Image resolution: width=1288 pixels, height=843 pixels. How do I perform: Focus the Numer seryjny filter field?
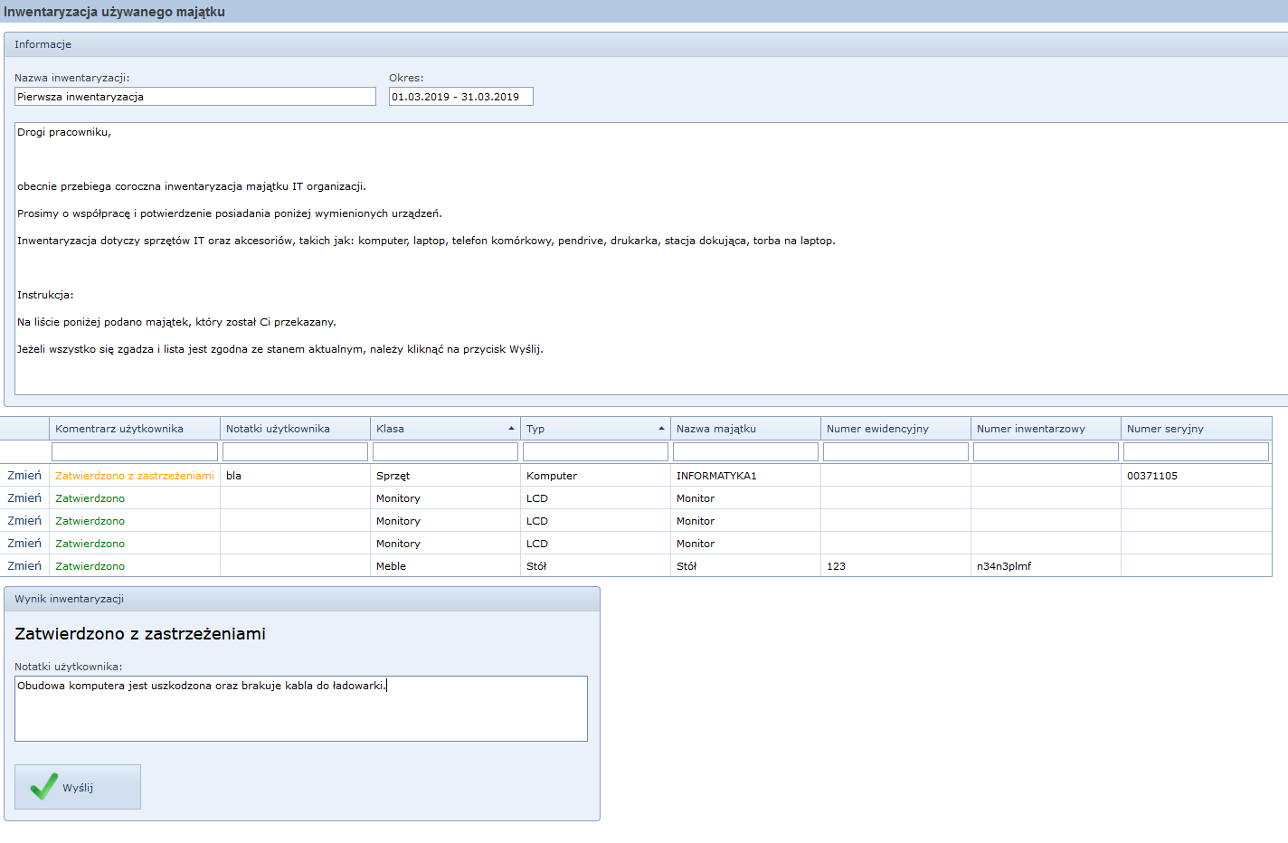1197,451
